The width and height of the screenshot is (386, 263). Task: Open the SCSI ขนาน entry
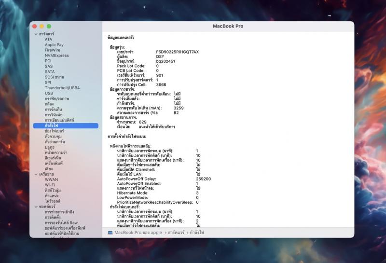[55, 77]
